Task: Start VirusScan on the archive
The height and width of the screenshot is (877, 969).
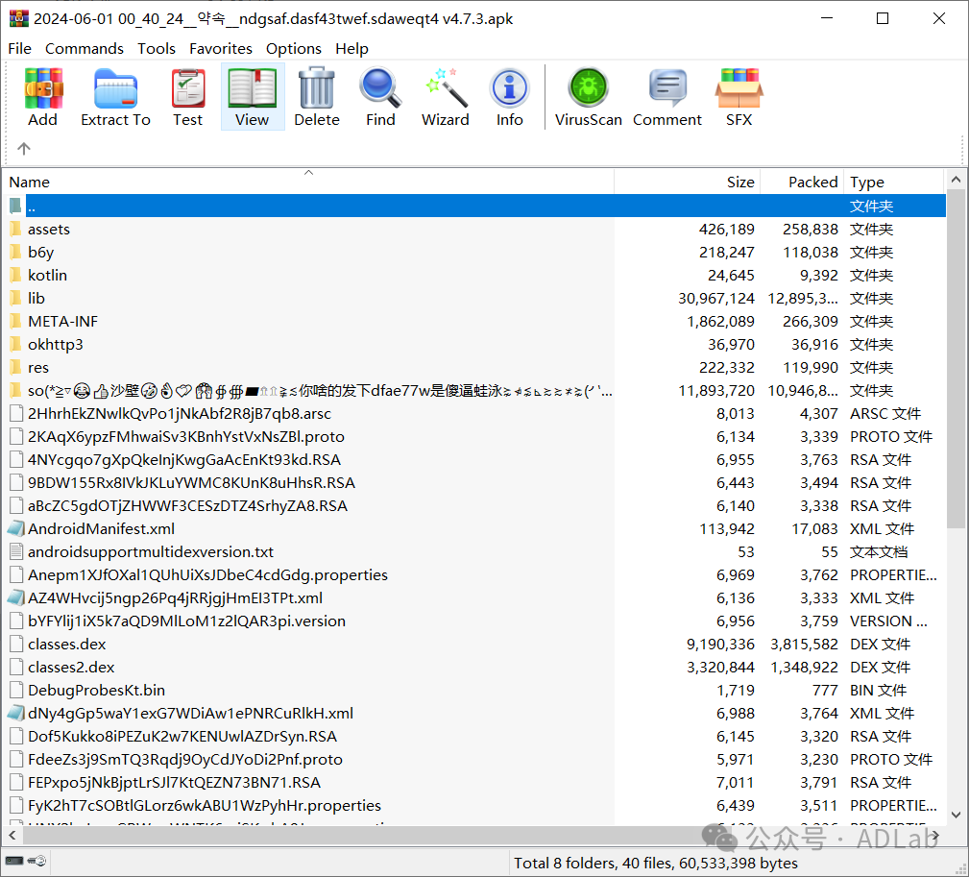Action: [x=588, y=96]
